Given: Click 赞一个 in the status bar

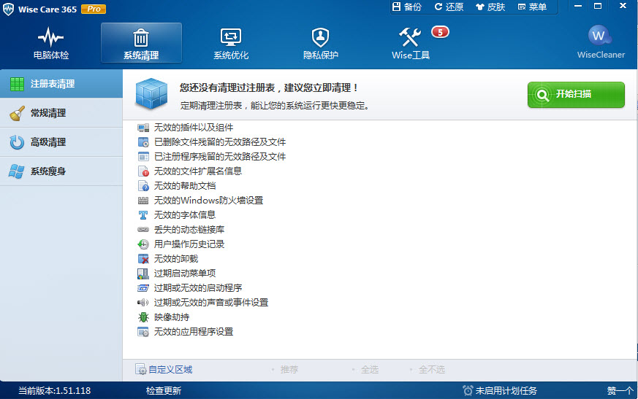Looking at the screenshot, I should pos(620,391).
